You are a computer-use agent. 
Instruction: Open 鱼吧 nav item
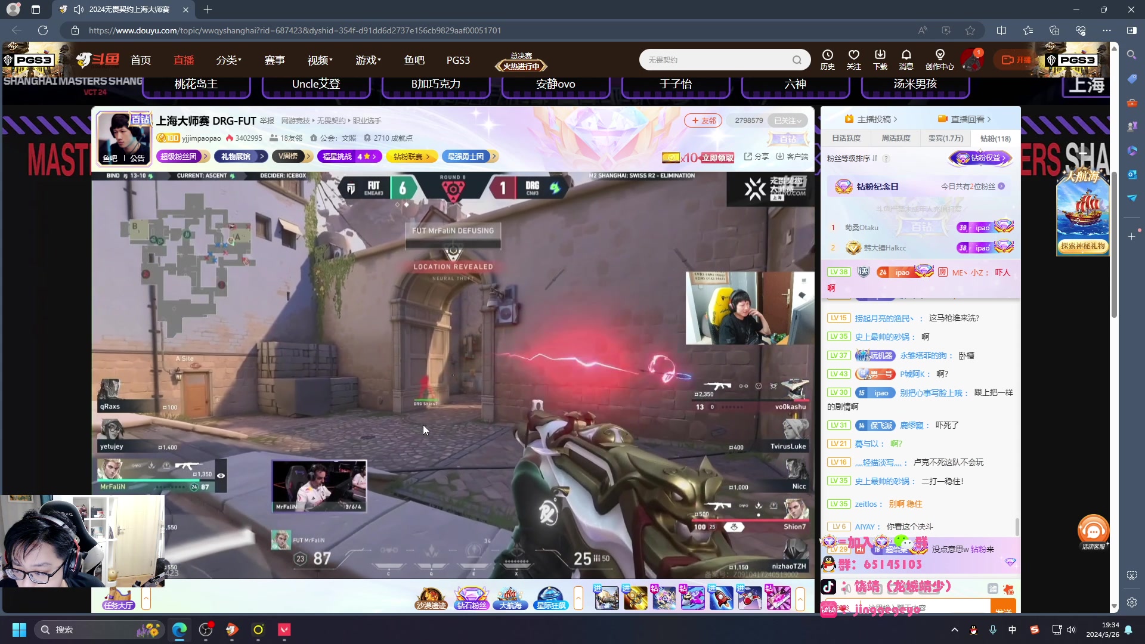point(414,60)
